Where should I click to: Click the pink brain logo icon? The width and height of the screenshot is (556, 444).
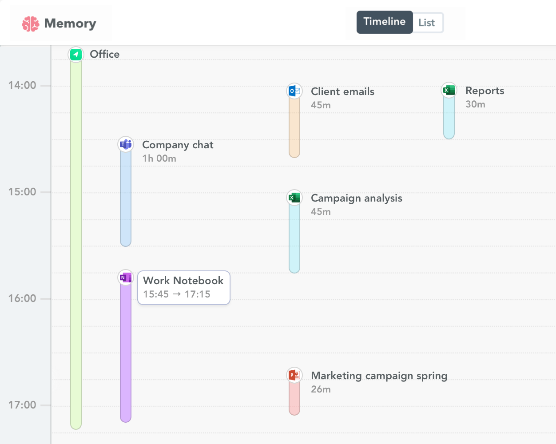[x=30, y=23]
